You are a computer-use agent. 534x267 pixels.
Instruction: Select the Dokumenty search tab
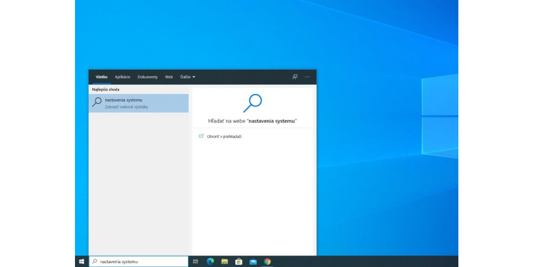click(147, 77)
